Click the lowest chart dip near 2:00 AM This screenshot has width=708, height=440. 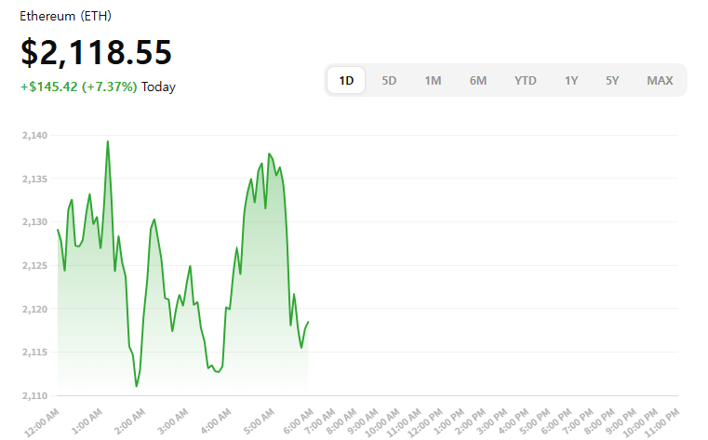(137, 385)
